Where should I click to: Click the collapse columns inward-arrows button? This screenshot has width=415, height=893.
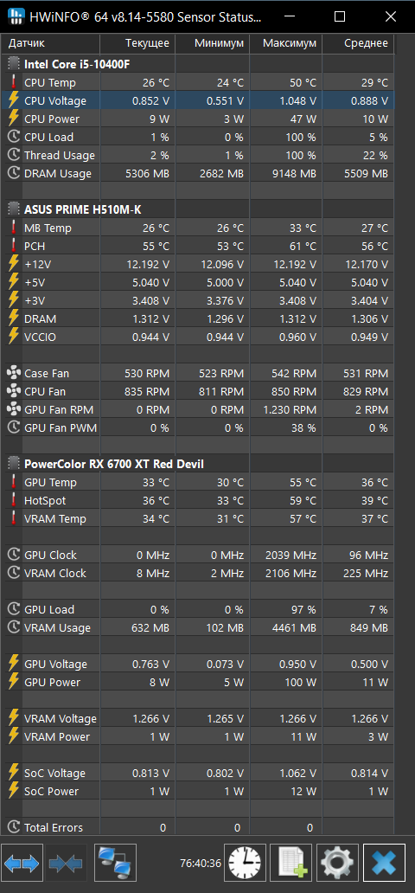(66, 863)
